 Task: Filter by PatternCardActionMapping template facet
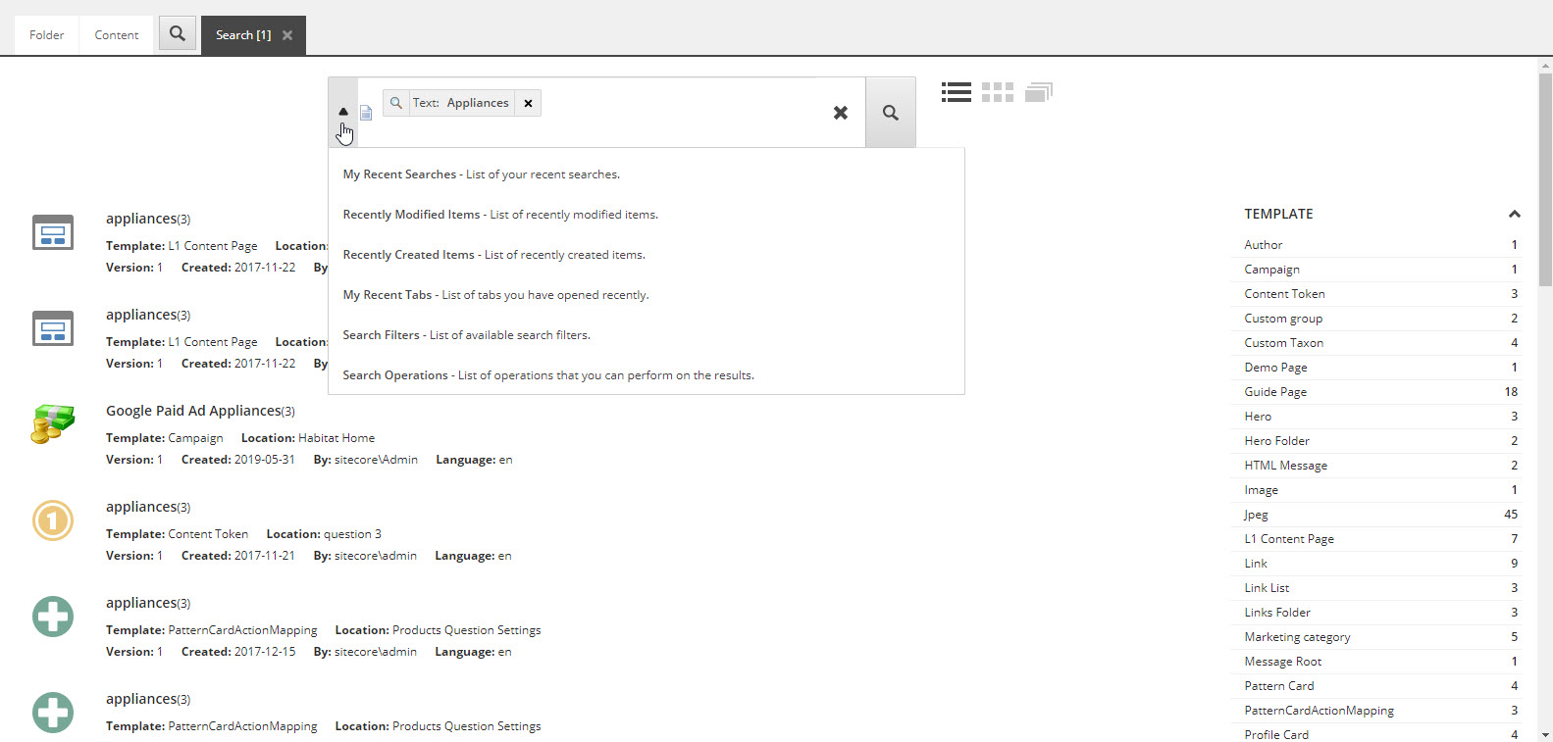tap(1377, 711)
